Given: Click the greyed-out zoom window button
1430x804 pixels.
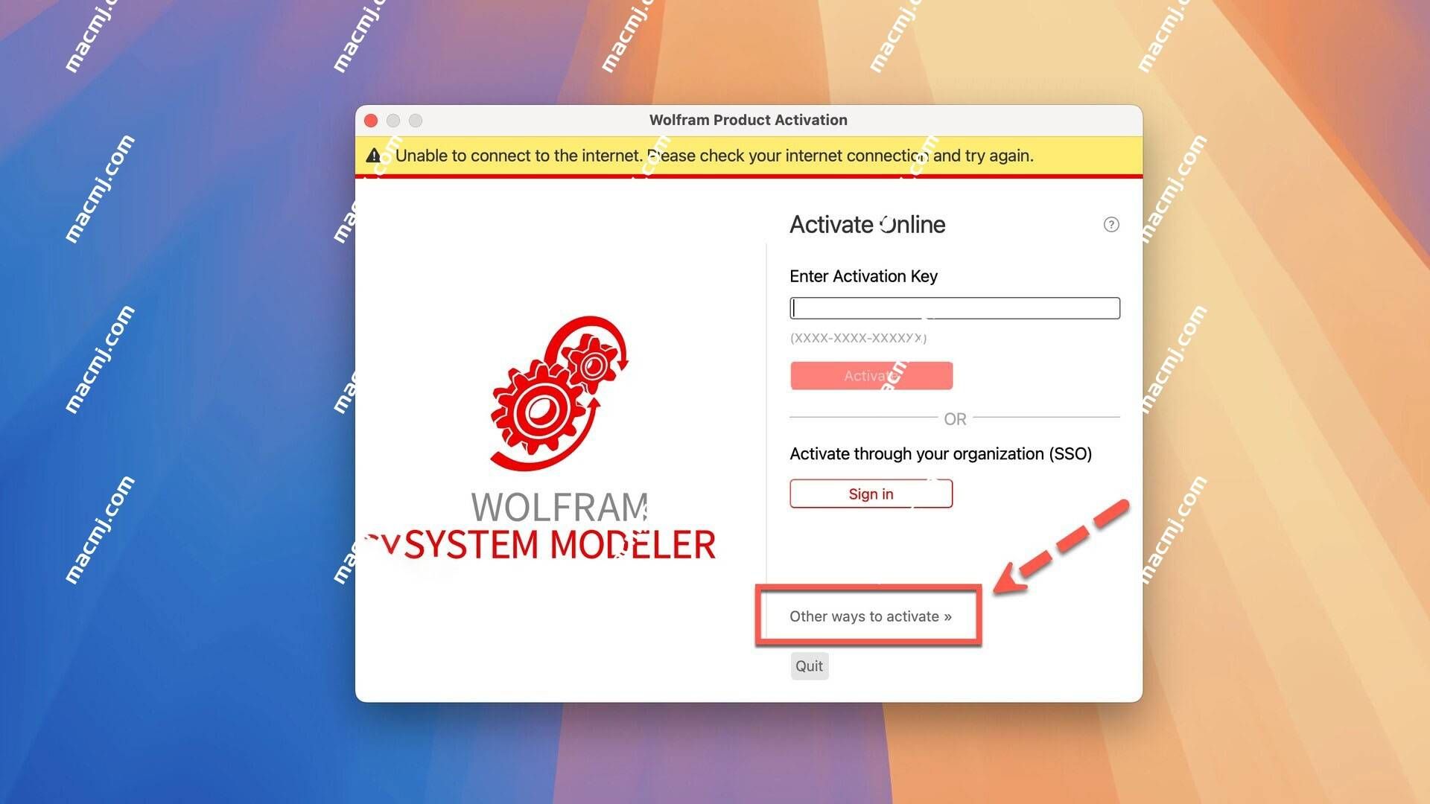Looking at the screenshot, I should click(x=416, y=121).
